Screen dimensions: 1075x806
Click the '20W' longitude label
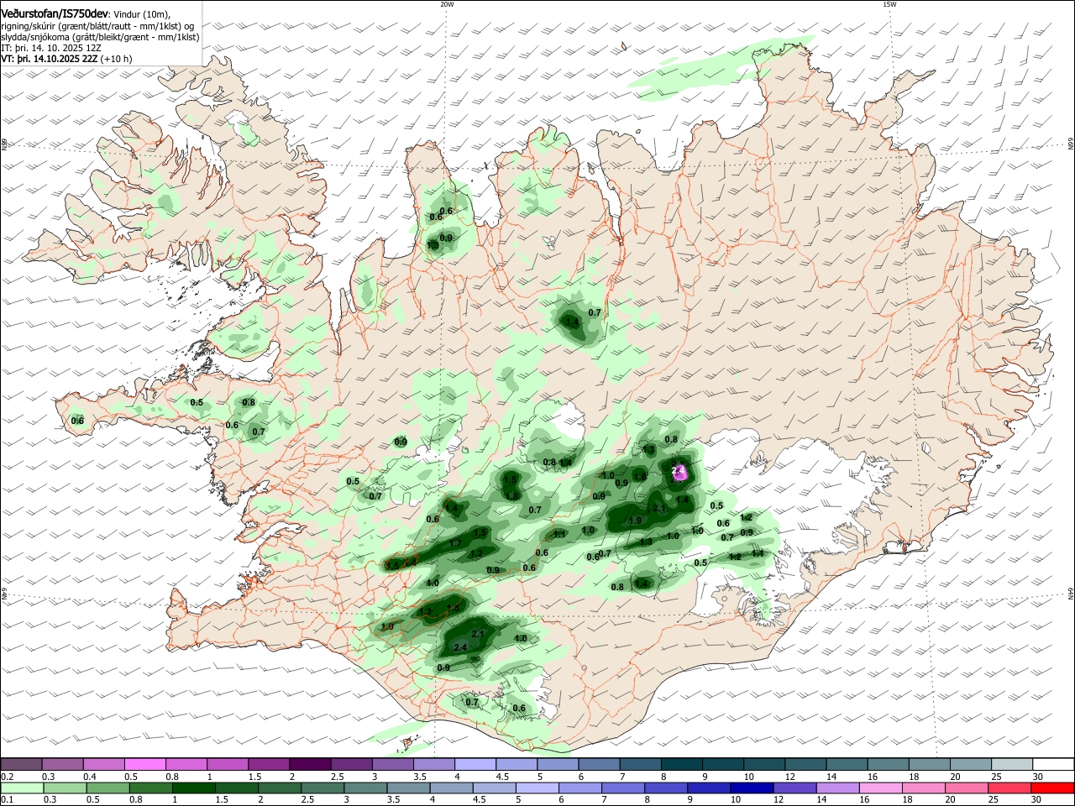(x=446, y=4)
